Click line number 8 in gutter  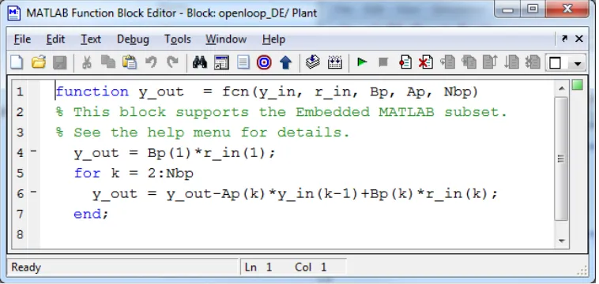click(20, 234)
